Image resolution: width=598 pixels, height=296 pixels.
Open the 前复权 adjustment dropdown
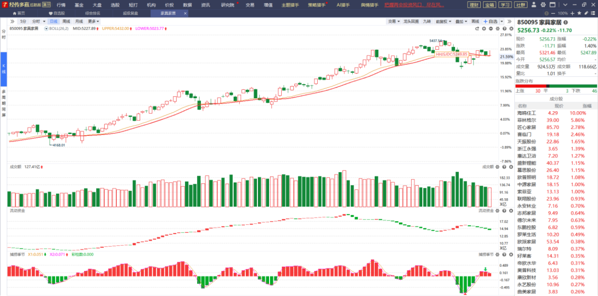(x=443, y=22)
